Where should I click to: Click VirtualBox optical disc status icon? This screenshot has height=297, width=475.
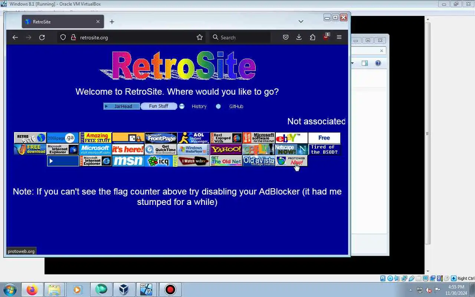(390, 278)
